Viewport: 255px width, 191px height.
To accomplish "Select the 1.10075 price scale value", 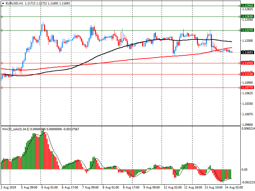I will (x=248, y=114).
